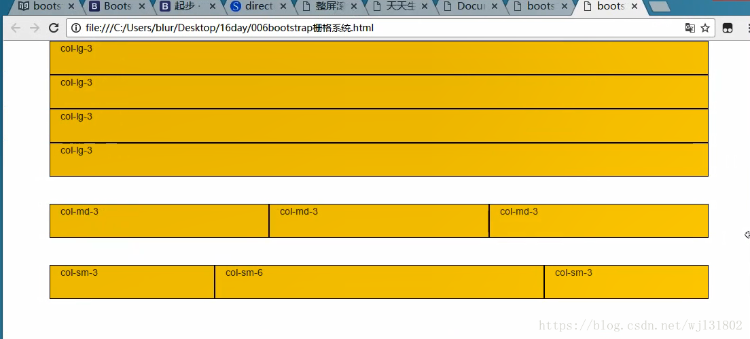Close the '起步' tab

(213, 6)
